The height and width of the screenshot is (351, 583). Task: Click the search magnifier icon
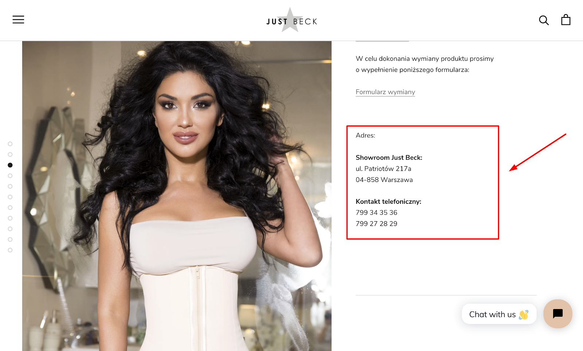(x=544, y=20)
